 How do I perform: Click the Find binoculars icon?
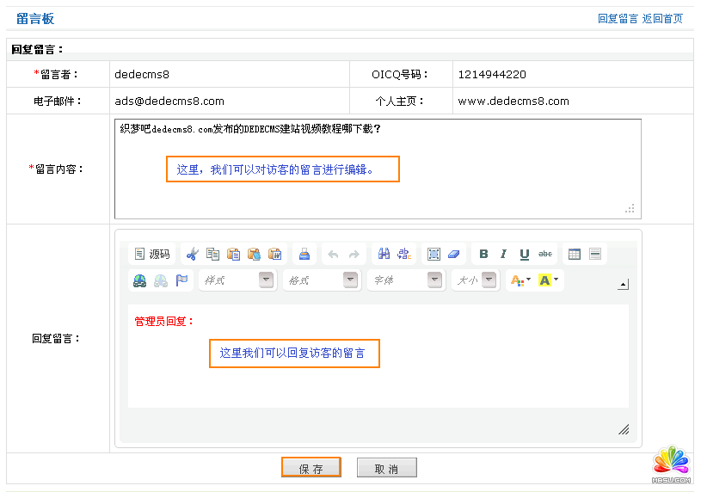pos(384,254)
